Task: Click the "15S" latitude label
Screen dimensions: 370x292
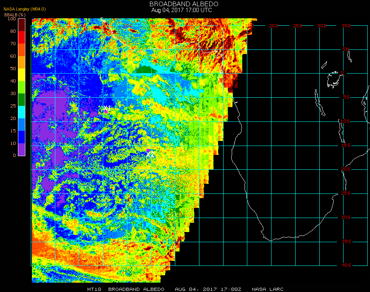Action: 346,145
